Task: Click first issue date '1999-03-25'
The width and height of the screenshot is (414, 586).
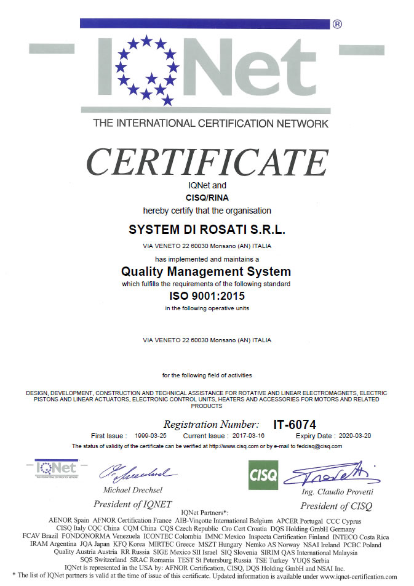Action: point(151,436)
